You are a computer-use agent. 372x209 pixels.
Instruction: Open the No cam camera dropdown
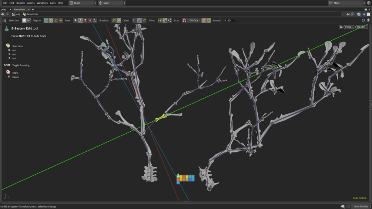coord(362,27)
